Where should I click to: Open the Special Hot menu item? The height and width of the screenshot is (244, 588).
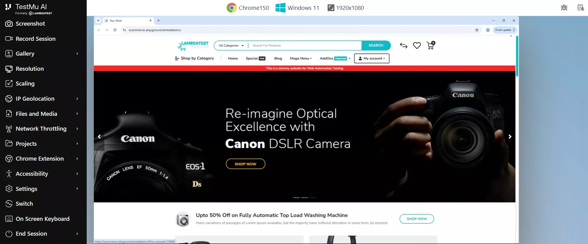(x=255, y=58)
